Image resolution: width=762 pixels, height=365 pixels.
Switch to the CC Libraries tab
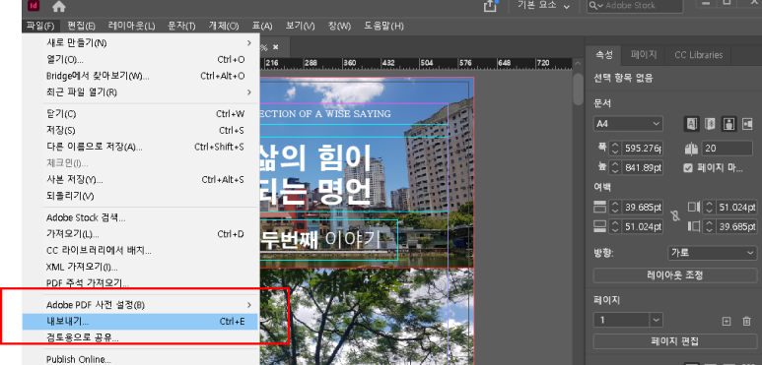698,55
